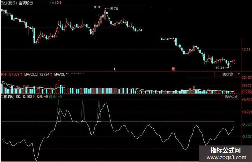Click the 日线(复权) period label
The height and width of the screenshot is (162, 252).
click(9, 3)
